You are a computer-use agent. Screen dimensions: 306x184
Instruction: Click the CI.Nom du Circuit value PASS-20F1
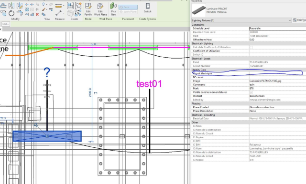(x=255, y=156)
